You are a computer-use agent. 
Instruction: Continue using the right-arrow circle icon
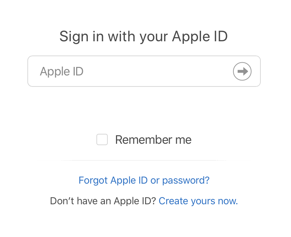[x=242, y=71]
